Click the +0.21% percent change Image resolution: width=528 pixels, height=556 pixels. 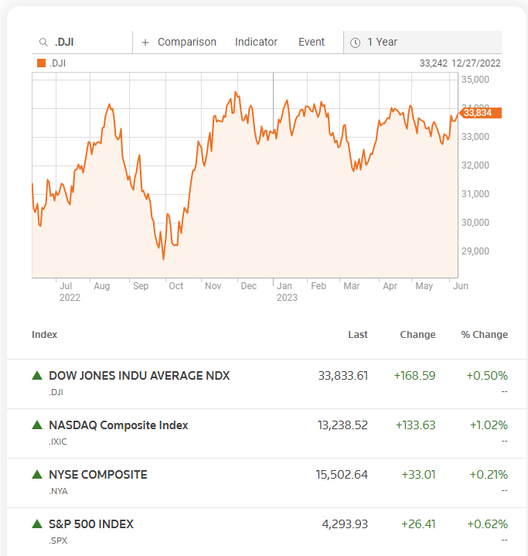(x=489, y=475)
